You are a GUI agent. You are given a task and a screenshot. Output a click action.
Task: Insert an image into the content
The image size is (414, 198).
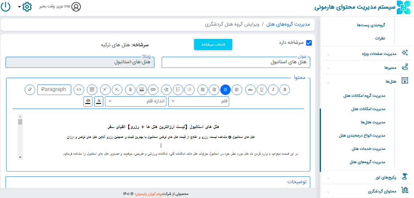pos(142,89)
